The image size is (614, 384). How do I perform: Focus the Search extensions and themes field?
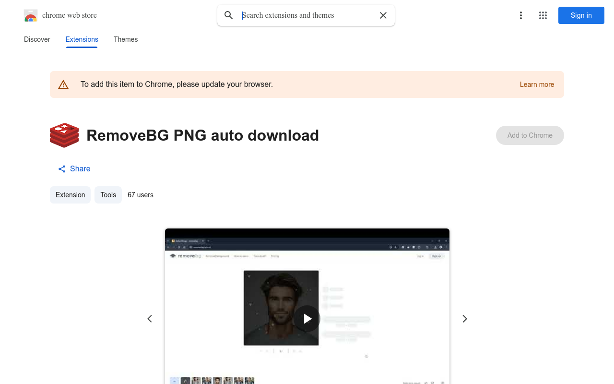coord(307,15)
